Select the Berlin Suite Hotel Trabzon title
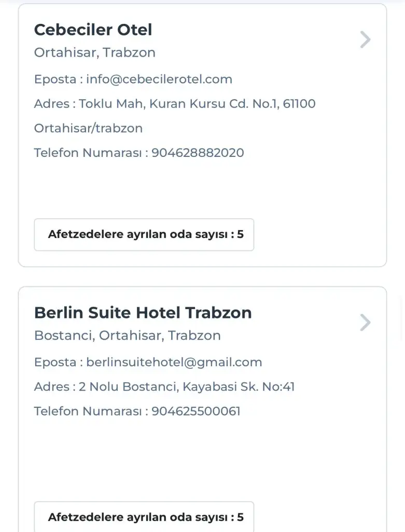Image resolution: width=405 pixels, height=532 pixels. 143,313
